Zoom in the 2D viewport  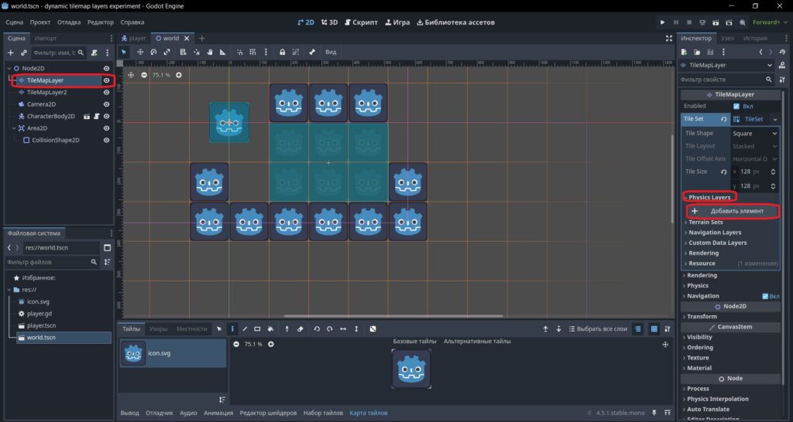point(179,75)
